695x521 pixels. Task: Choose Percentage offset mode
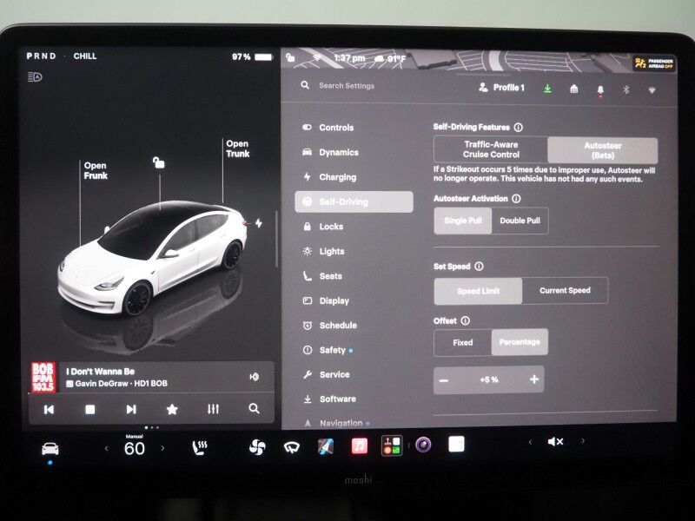[520, 342]
